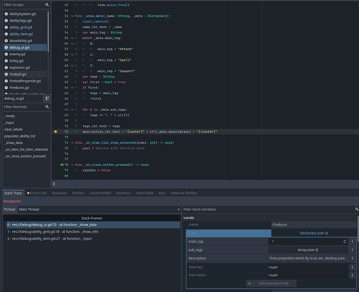Collapse the Dictionary (size 3) value button

point(314,233)
